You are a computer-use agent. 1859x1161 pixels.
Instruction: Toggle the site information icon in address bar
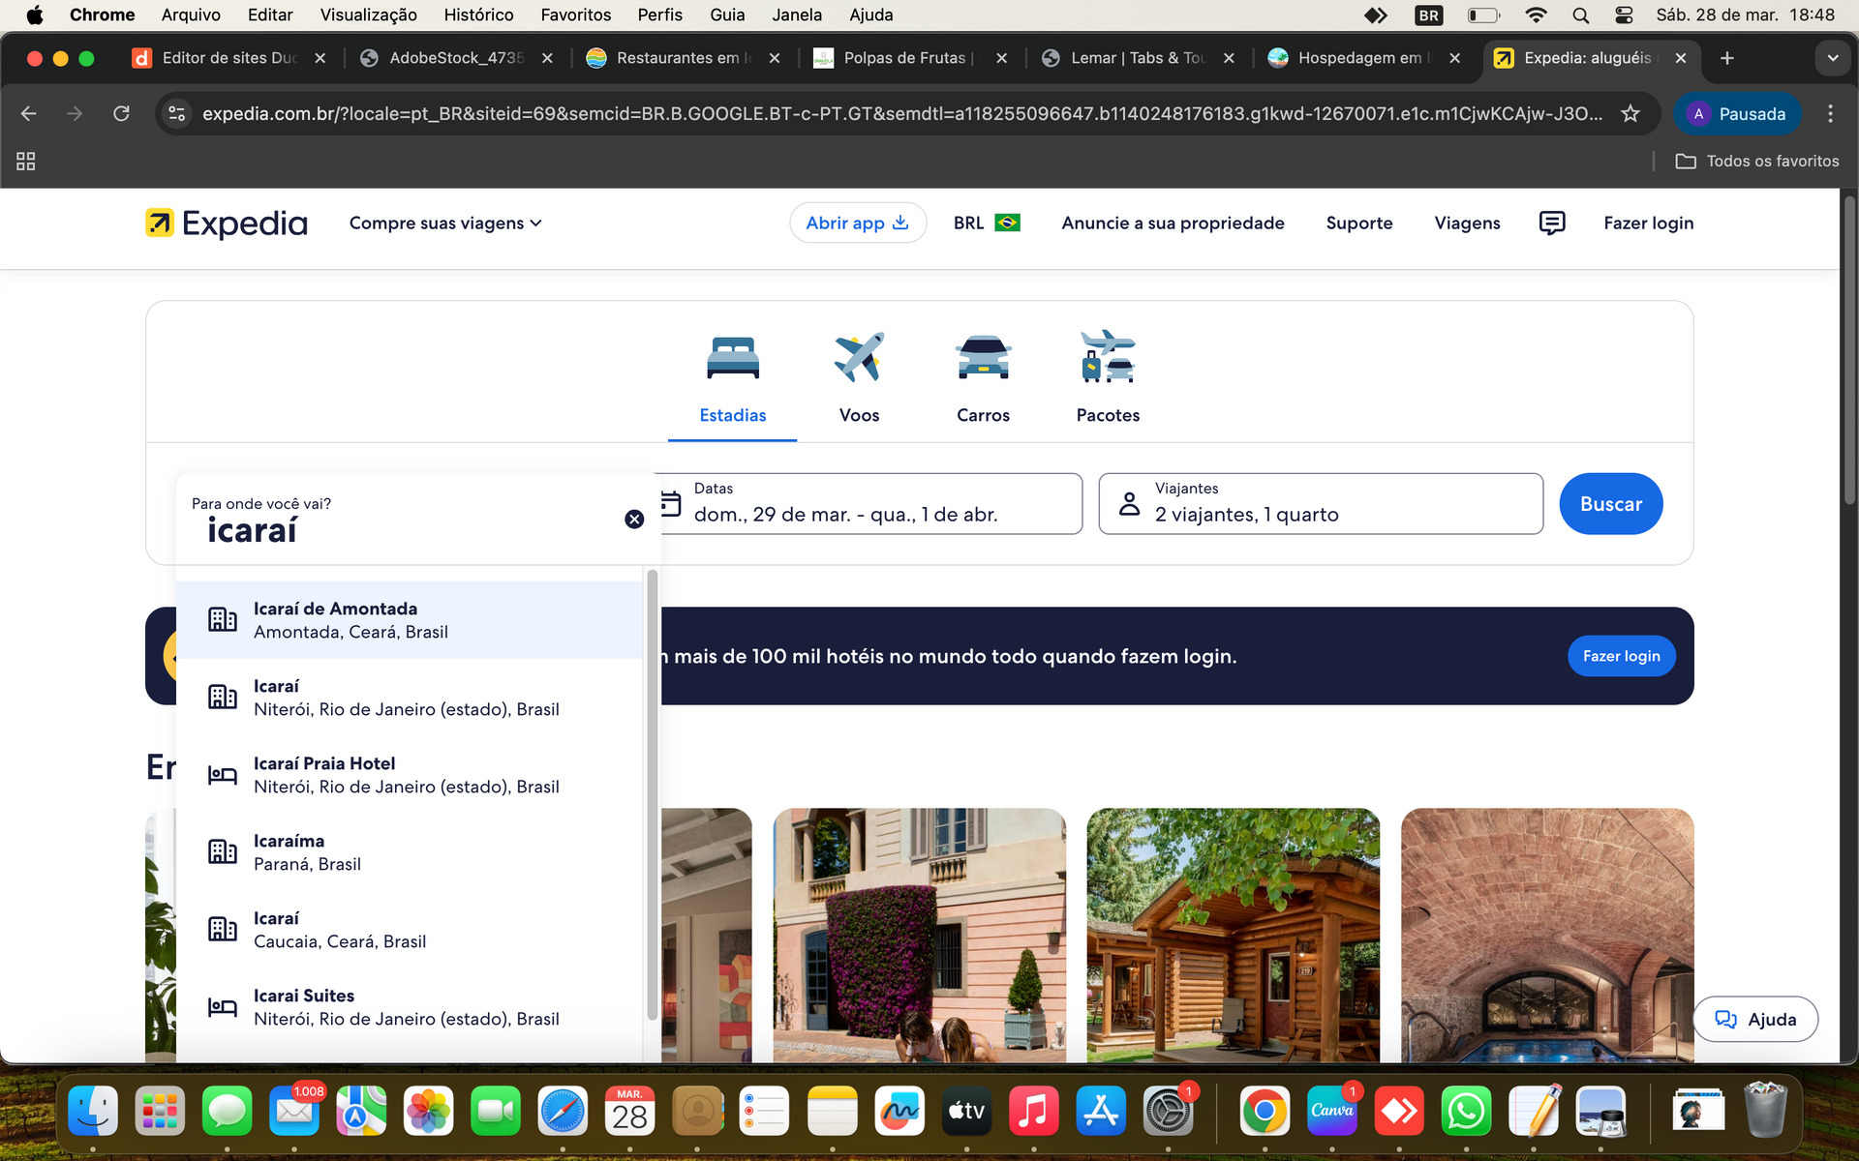pos(175,113)
